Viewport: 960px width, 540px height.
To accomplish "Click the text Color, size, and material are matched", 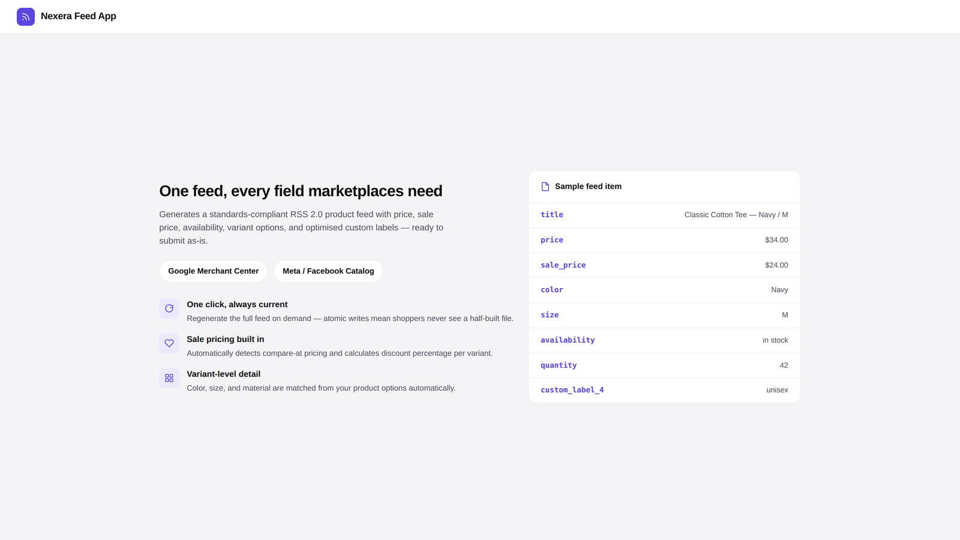I will (321, 388).
